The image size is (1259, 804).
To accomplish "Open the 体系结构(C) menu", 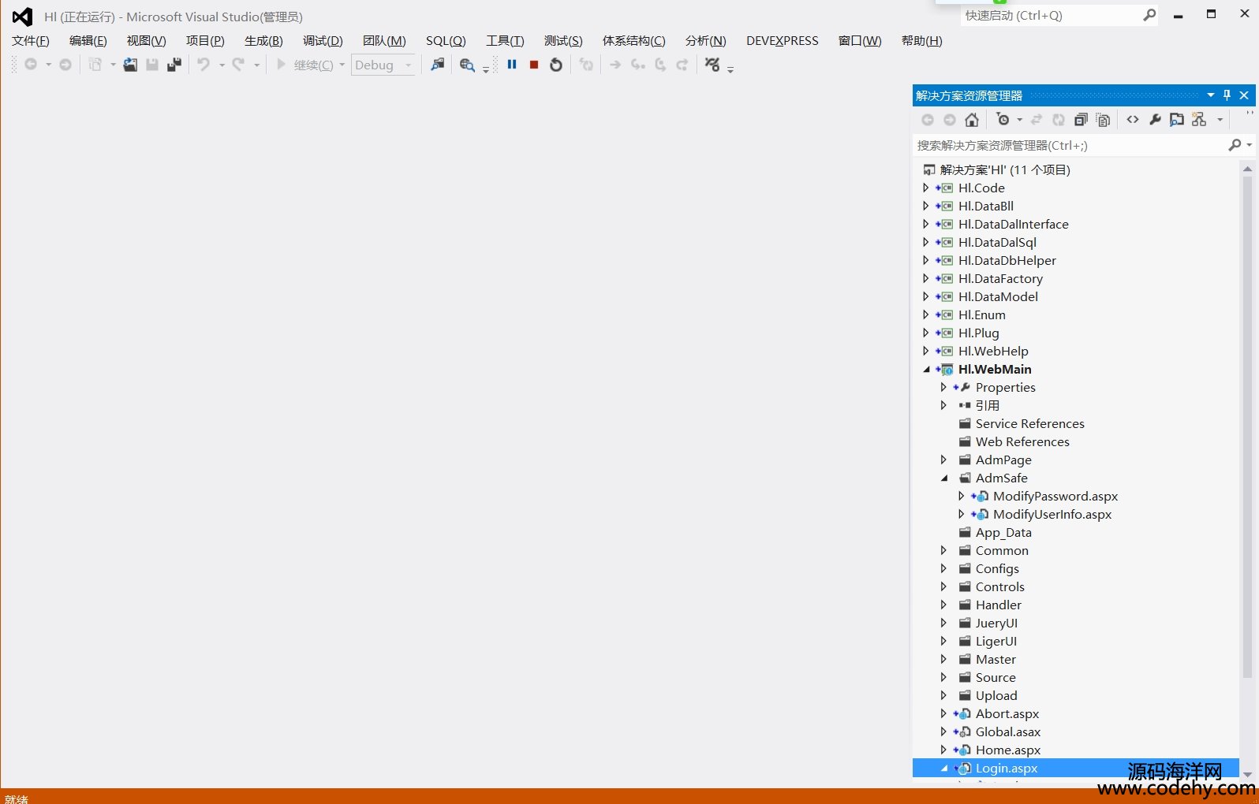I will click(x=633, y=41).
